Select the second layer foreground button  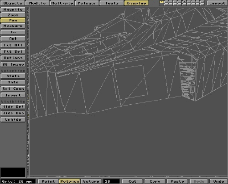tap(166, 2)
